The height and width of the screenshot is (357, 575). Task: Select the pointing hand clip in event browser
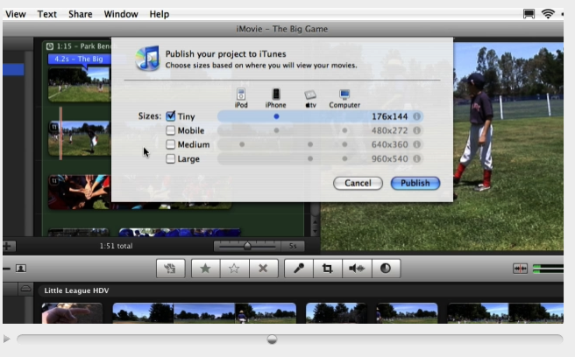(72, 313)
